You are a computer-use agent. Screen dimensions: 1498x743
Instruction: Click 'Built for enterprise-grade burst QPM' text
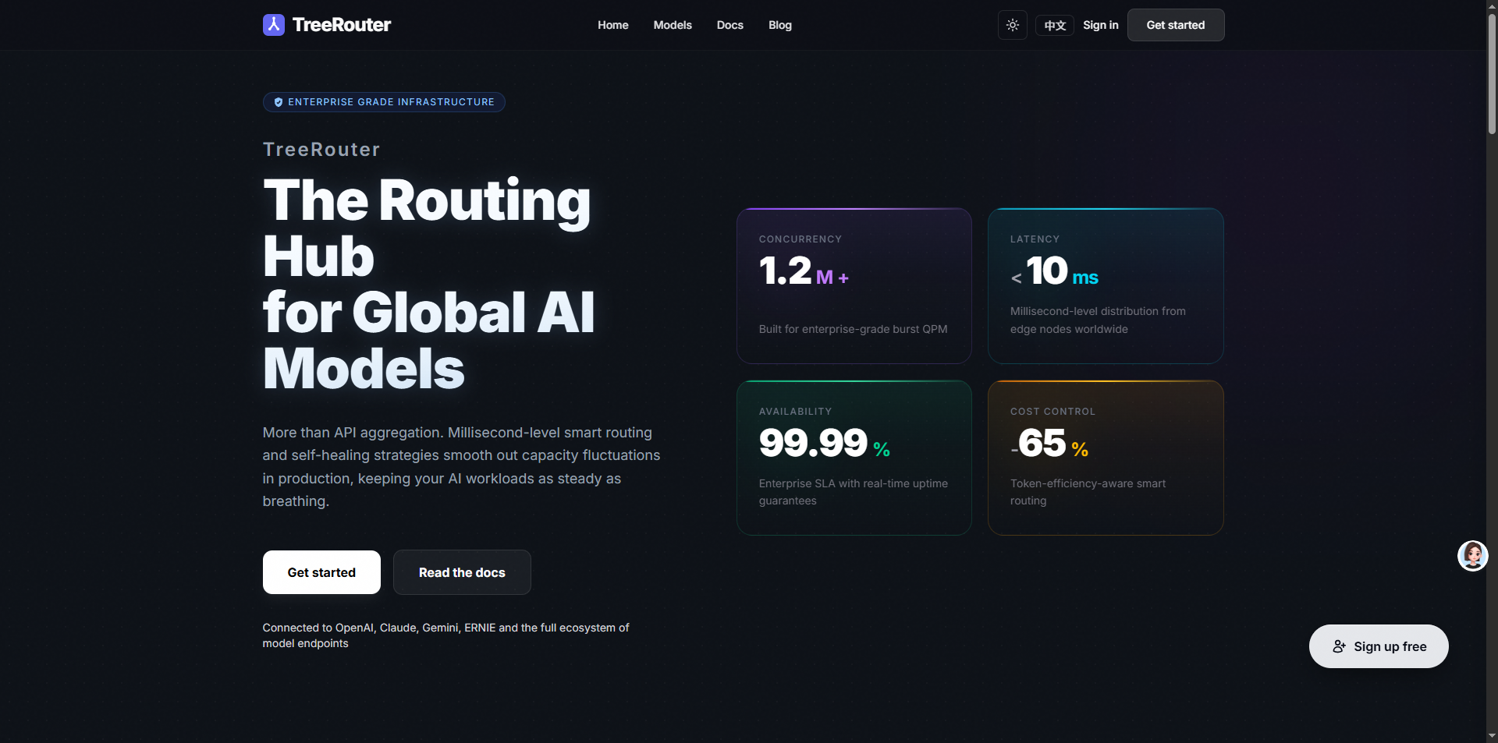[x=853, y=329]
